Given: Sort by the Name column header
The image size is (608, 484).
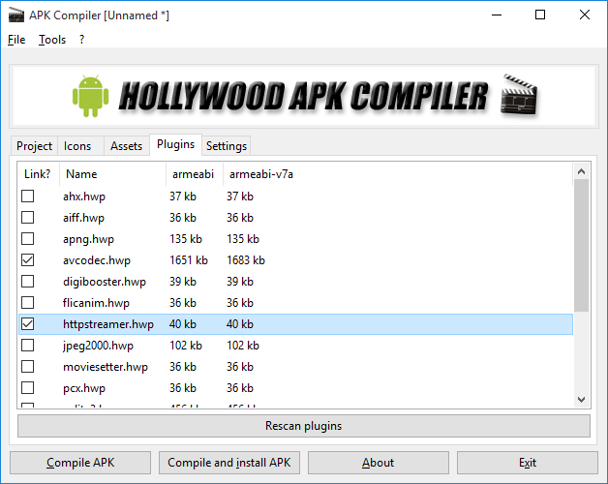Looking at the screenshot, I should click(x=112, y=174).
